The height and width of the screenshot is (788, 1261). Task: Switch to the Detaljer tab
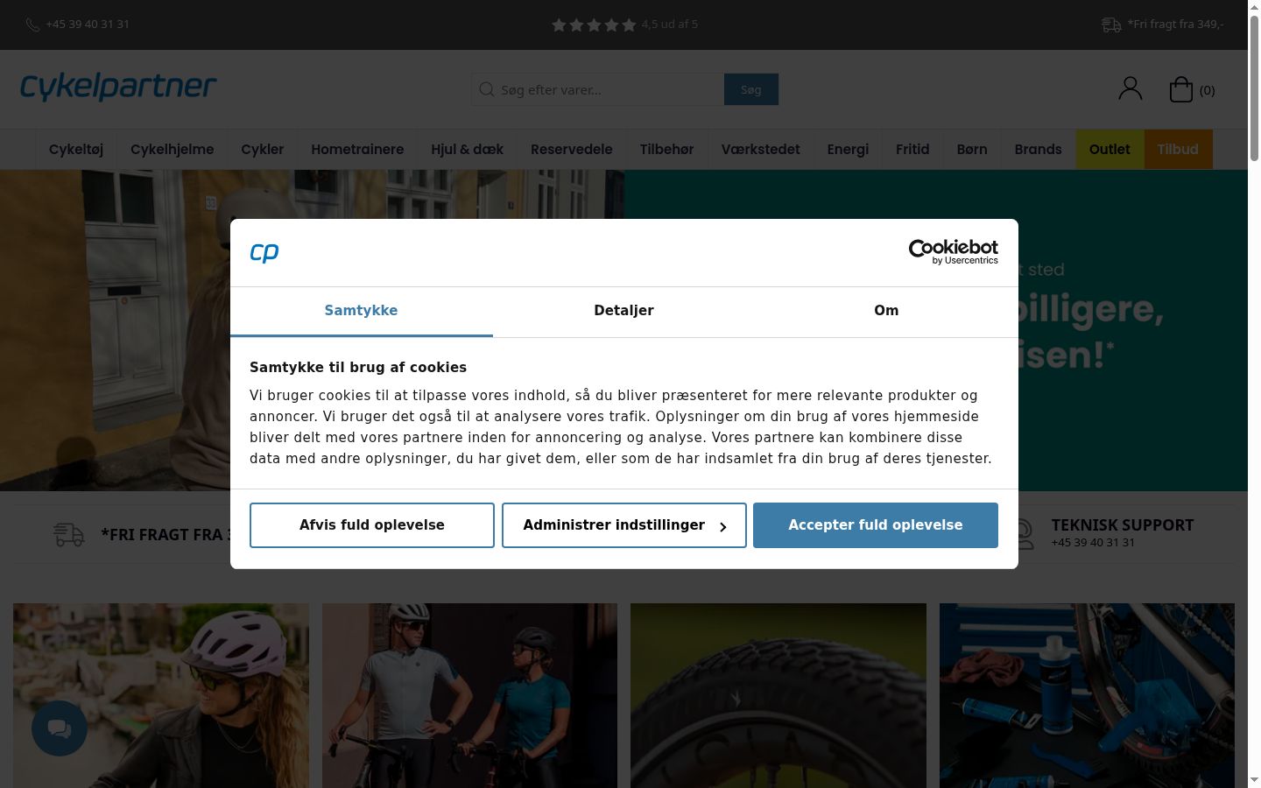pos(623,311)
